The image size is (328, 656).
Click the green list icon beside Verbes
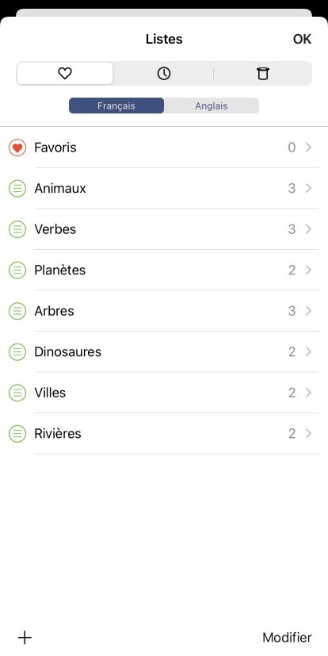(17, 229)
